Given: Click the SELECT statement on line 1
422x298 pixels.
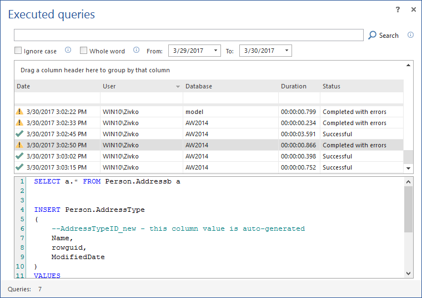Looking at the screenshot, I should (107, 181).
